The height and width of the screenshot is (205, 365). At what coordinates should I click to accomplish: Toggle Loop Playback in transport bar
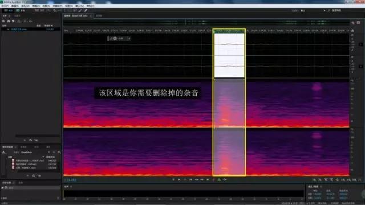pyautogui.click(x=219, y=179)
